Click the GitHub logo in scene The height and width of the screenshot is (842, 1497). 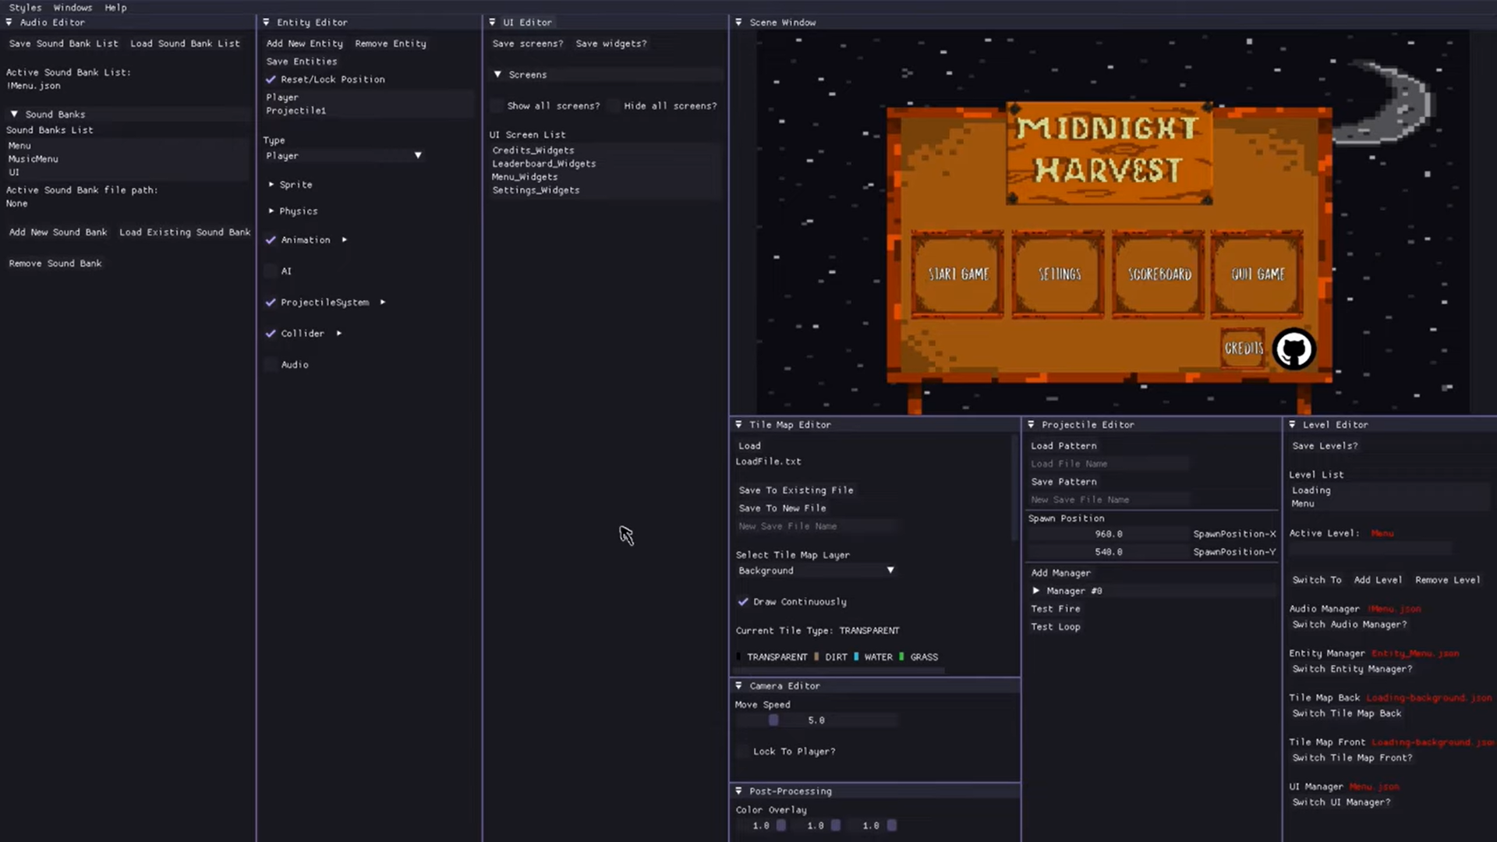[x=1294, y=349]
